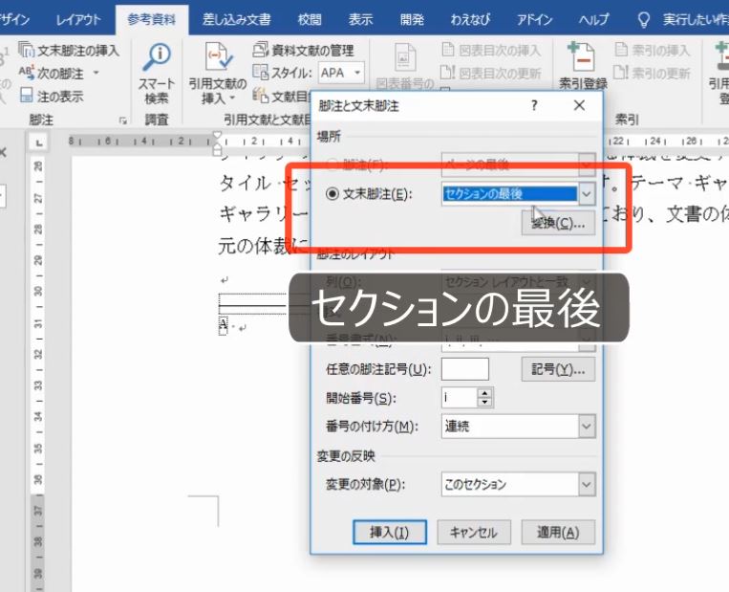This screenshot has height=592, width=729.
Task: Open the 変更の対象(P) (Apply changes to) dropdown
Action: coord(587,484)
